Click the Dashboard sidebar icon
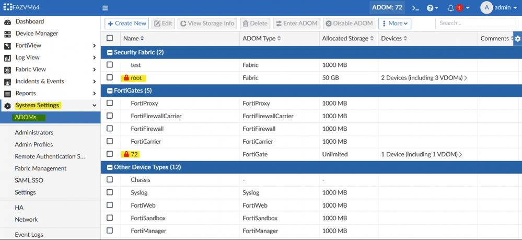The width and height of the screenshot is (522, 240). [x=7, y=22]
